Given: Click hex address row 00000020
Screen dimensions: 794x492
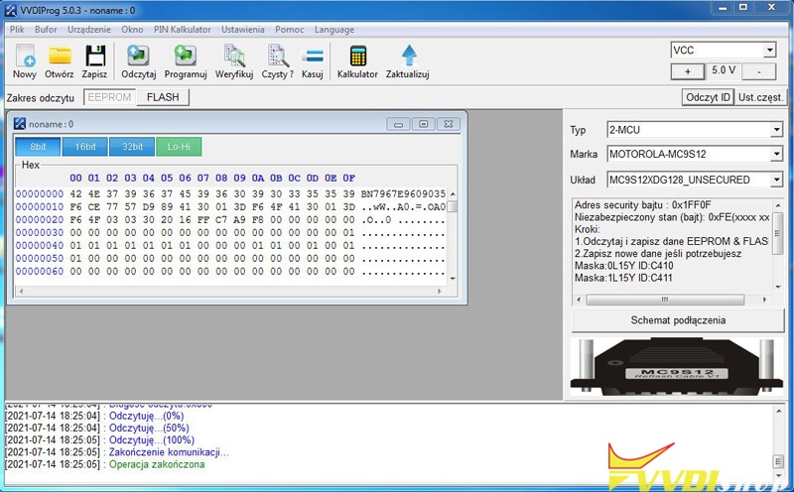Looking at the screenshot, I should point(40,219).
